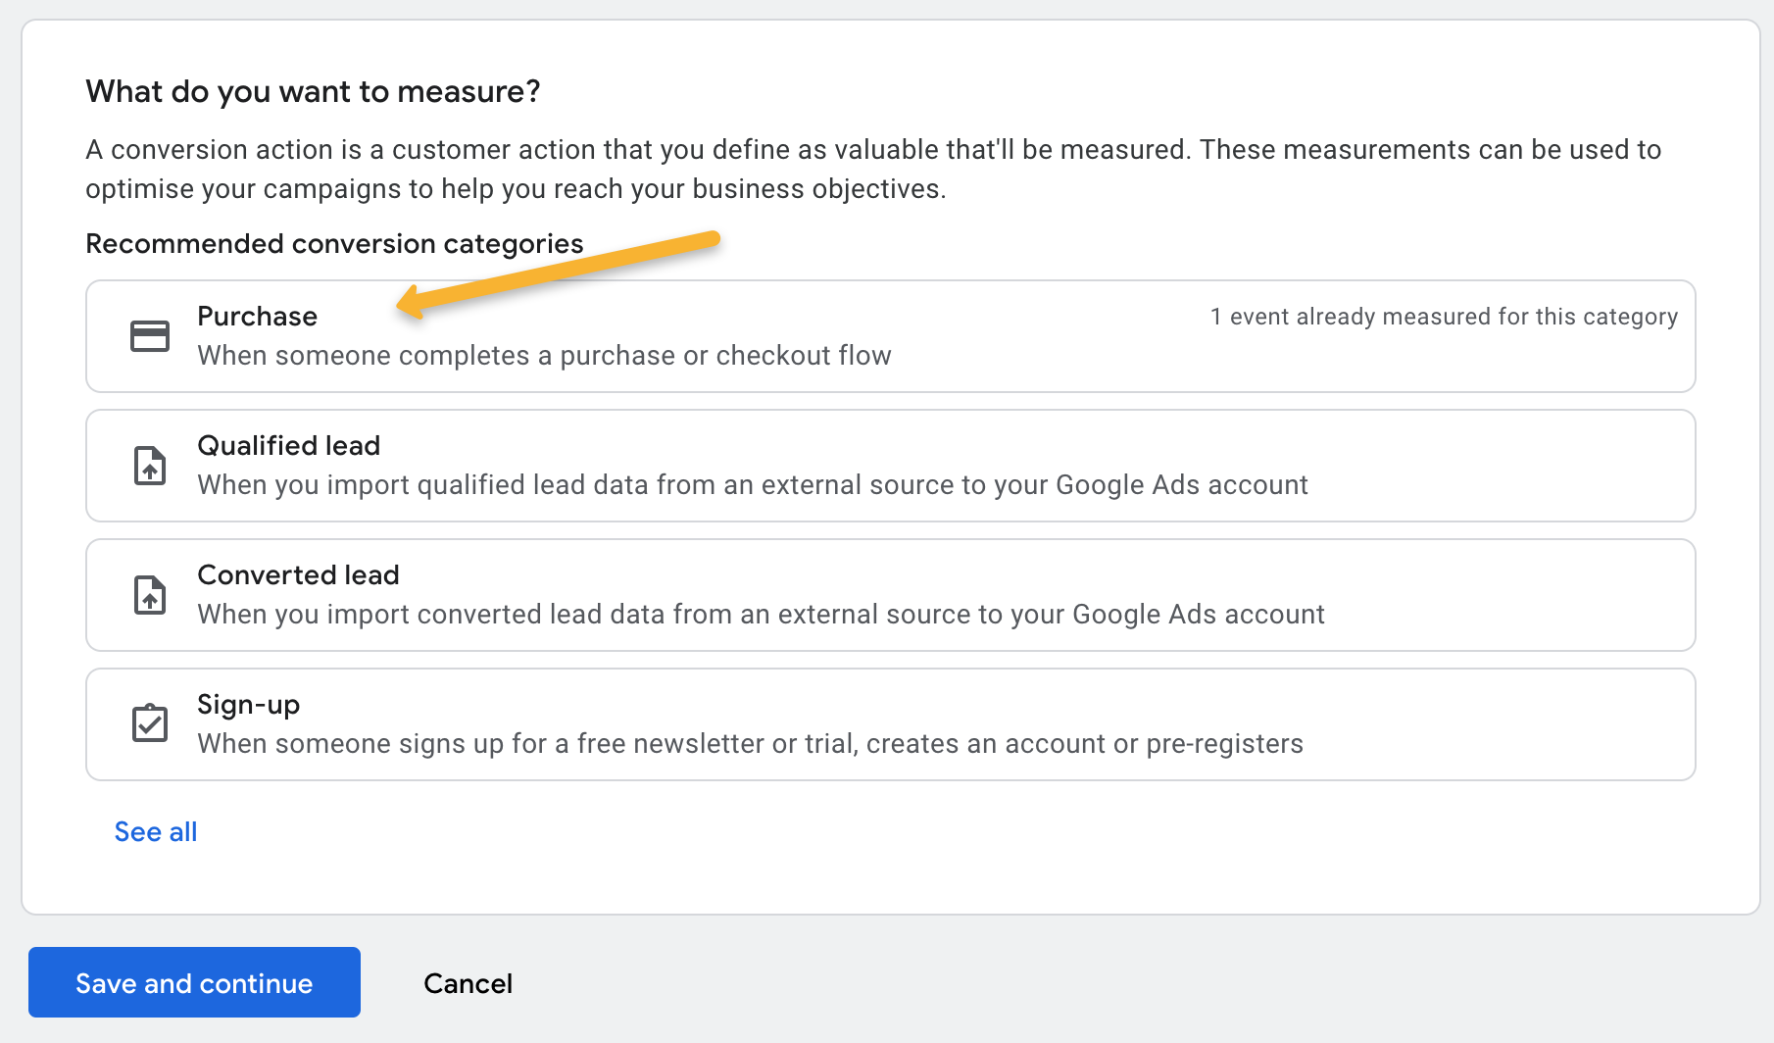
Task: Click the orange arrow pointing at Purchase
Action: [559, 274]
